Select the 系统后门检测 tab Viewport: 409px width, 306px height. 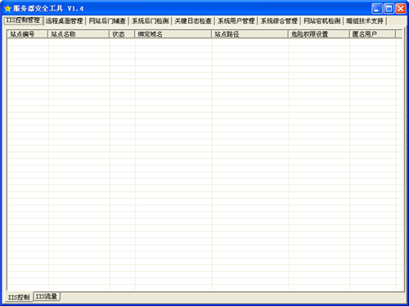[x=151, y=21]
